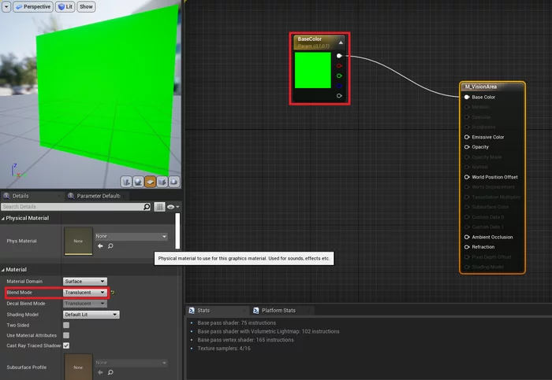Switch to the Parameter Defaults tab
Viewport: 552px width, 380px height.
point(99,196)
